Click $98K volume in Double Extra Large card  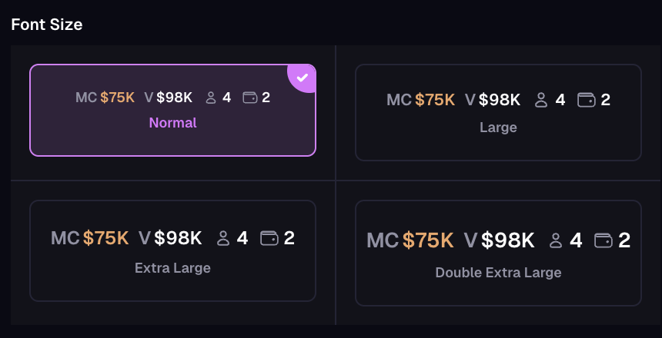click(508, 241)
